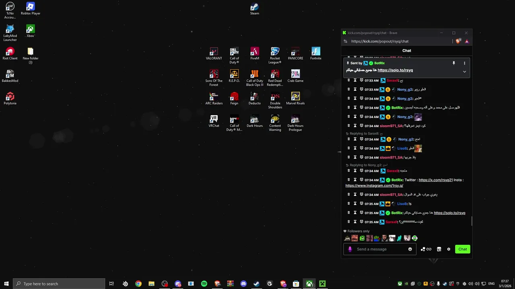
Task: Launch Rocket League from desktop
Action: 275,55
